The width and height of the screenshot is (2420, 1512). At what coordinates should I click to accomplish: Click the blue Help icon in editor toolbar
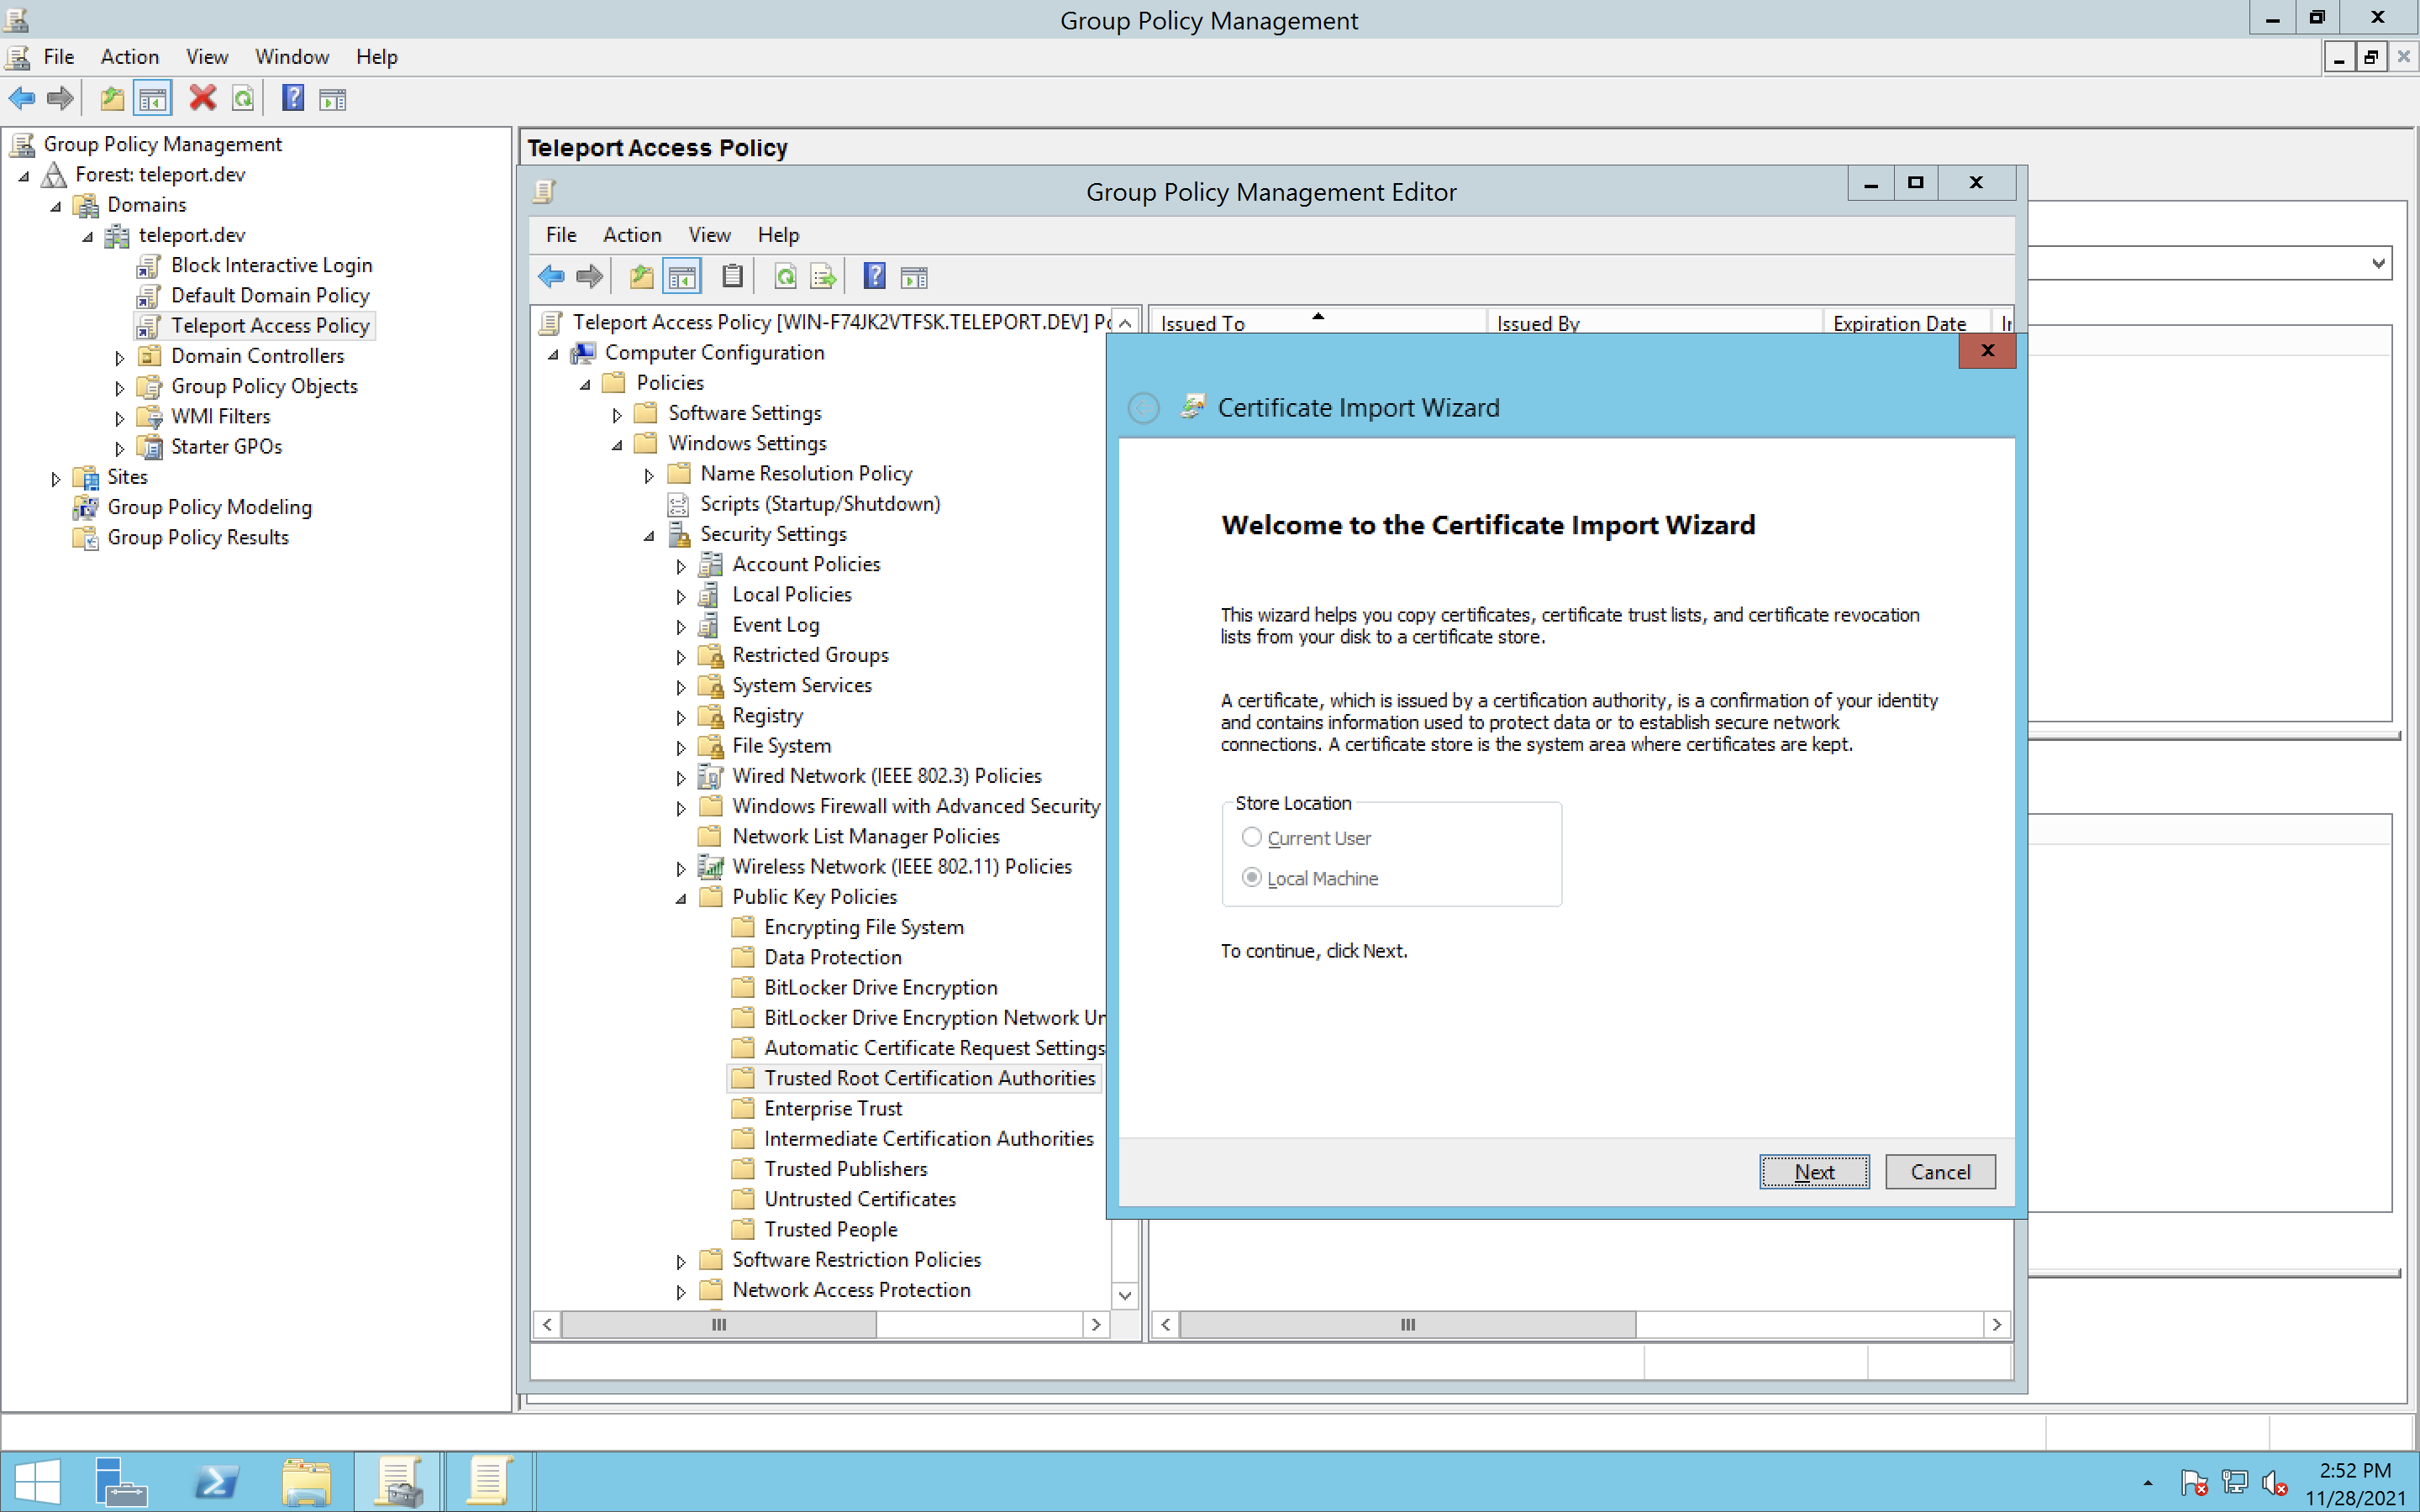874,276
